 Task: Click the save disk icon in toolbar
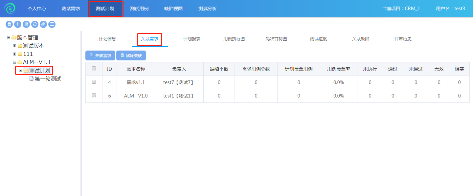(x=26, y=24)
